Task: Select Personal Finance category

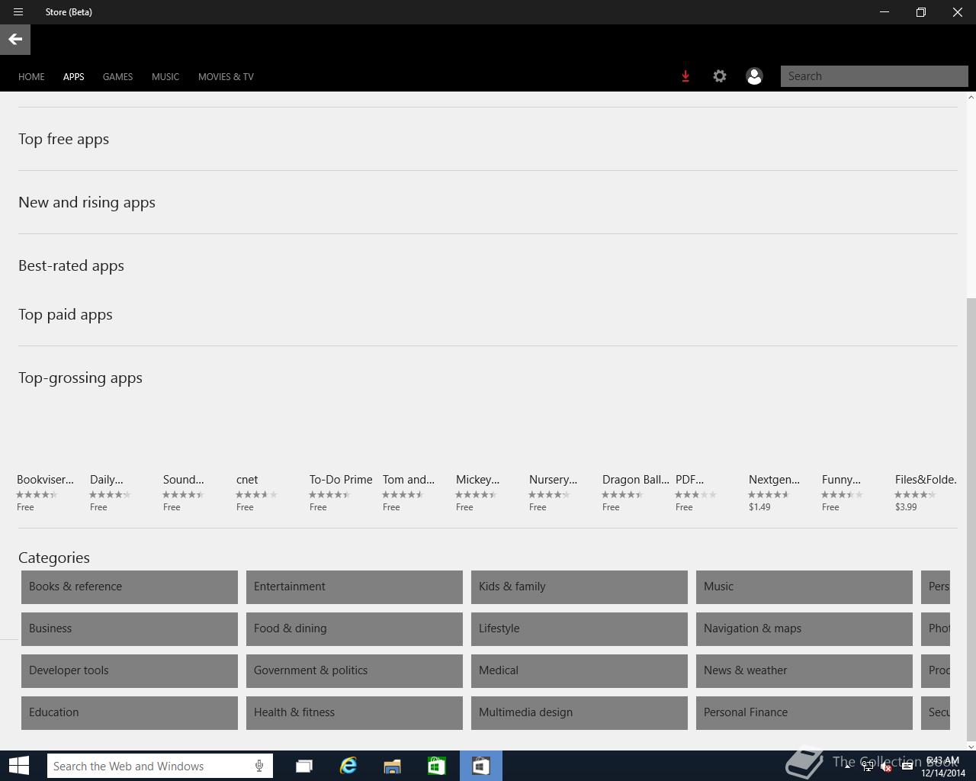Action: (804, 712)
